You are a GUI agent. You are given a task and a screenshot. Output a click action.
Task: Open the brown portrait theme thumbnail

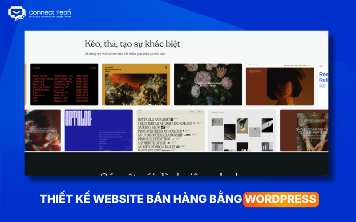[x=280, y=84]
